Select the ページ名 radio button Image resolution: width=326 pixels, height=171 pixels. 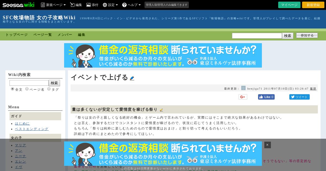pos(27,89)
